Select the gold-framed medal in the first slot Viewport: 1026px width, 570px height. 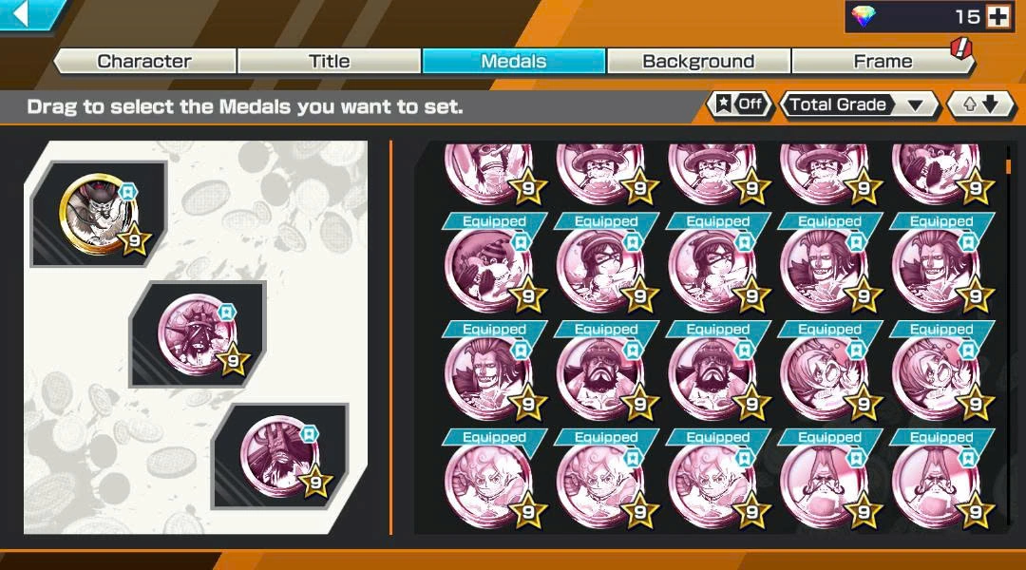point(100,214)
